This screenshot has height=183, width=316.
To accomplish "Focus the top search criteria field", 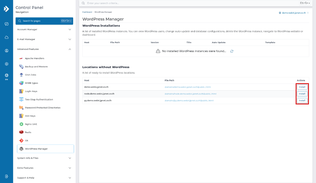I will click(195, 3).
